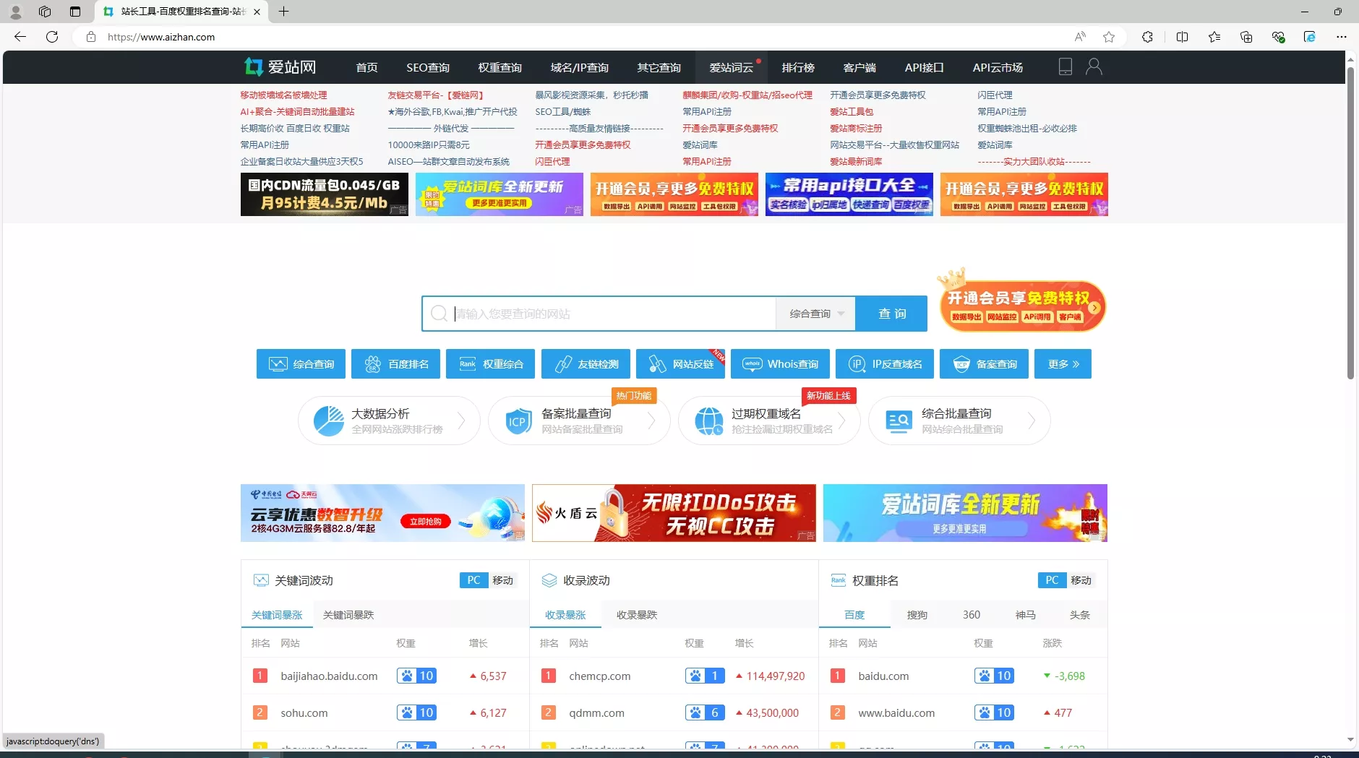Open 其它查询 navigation menu
Screen dimensions: 1359x758
point(659,67)
